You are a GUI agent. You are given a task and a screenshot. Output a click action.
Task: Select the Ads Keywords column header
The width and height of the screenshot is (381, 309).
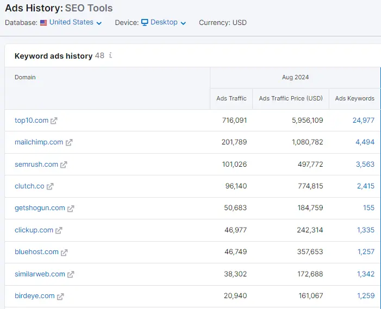354,98
